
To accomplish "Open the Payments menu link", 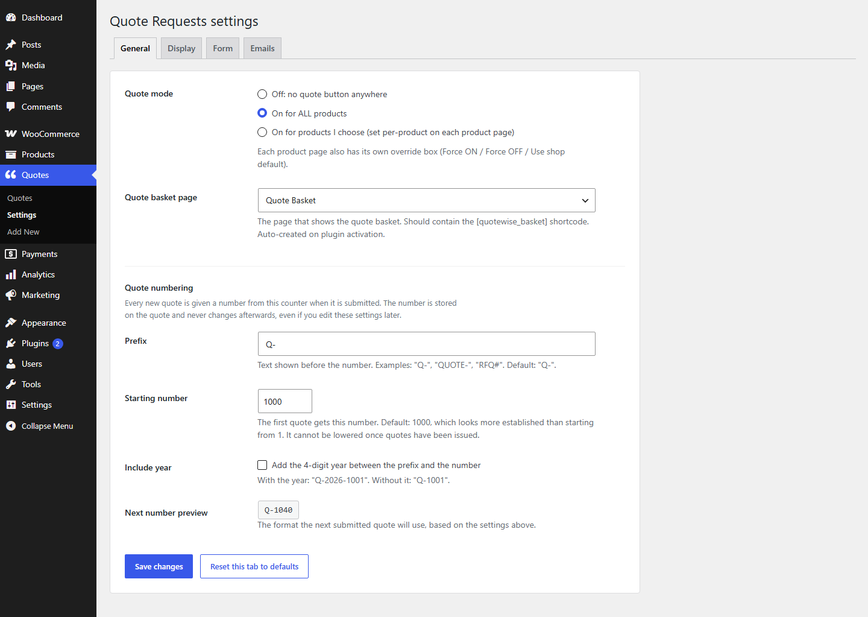I will tap(40, 254).
